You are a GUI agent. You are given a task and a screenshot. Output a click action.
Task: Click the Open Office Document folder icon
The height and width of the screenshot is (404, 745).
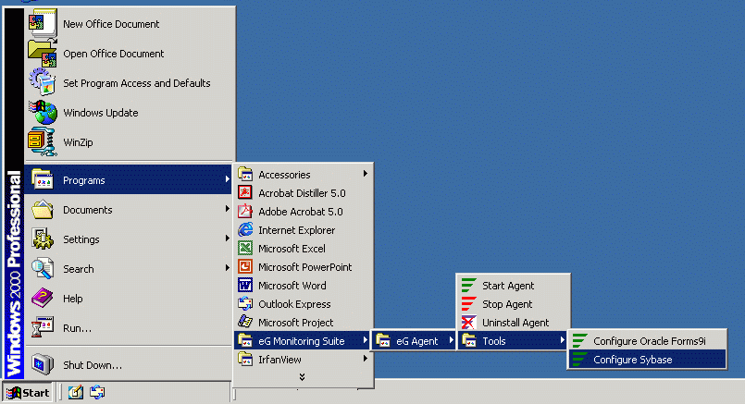tap(43, 54)
